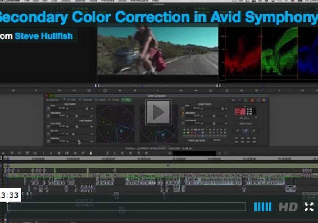Play the video with the center play button

tap(158, 112)
